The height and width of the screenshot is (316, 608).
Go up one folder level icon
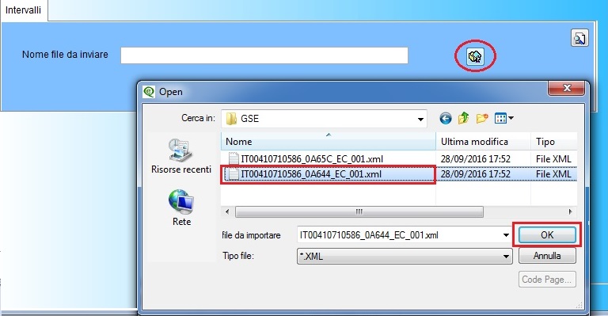[463, 118]
